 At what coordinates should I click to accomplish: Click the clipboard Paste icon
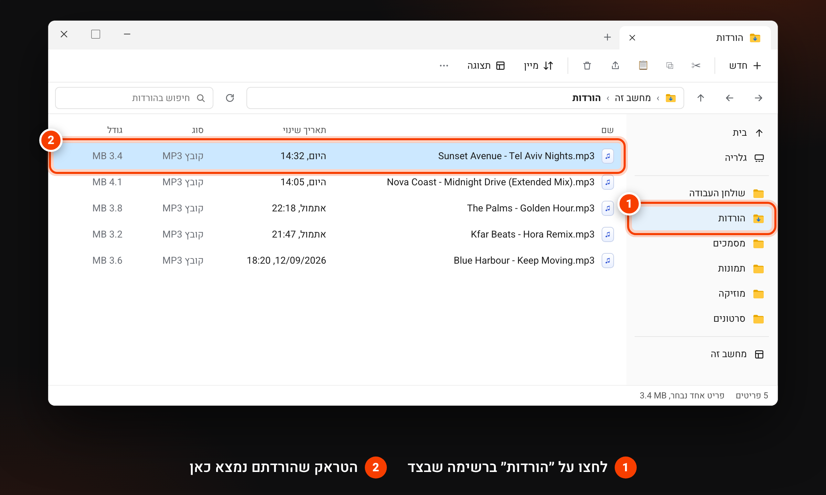tap(643, 65)
